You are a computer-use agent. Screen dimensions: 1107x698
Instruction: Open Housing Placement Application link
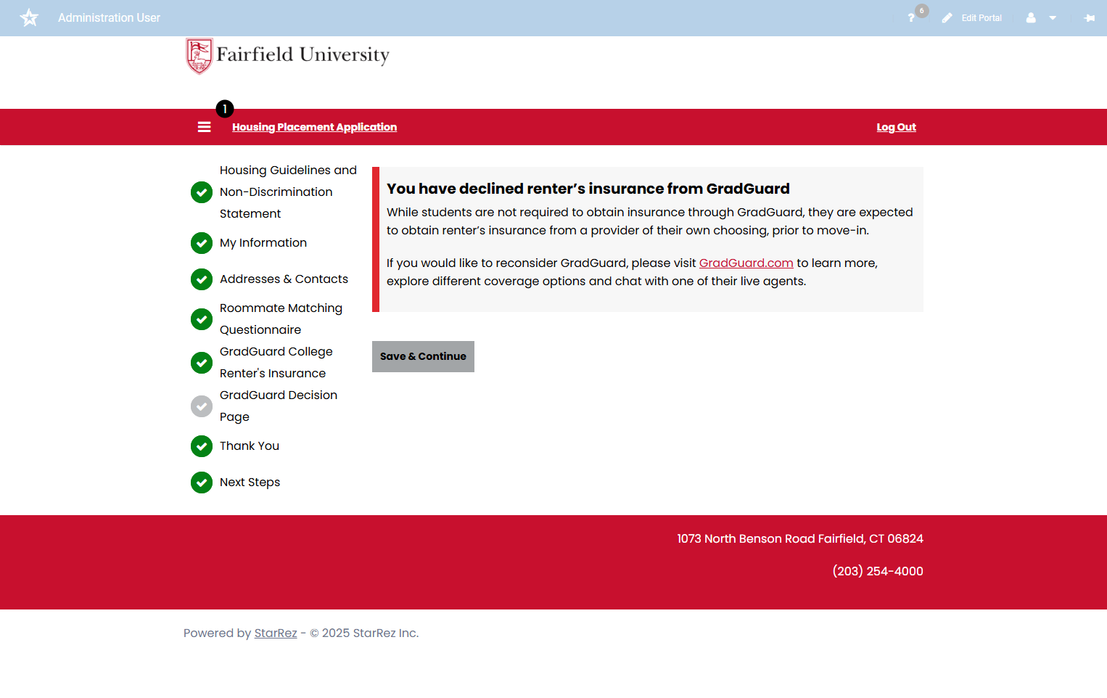[x=314, y=127]
